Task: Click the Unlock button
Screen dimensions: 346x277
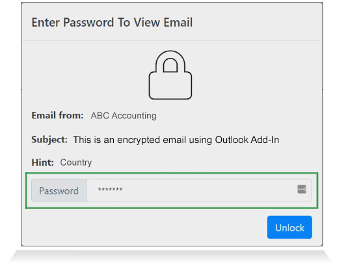Action: point(289,227)
